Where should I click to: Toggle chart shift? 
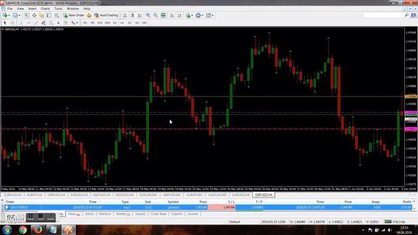(x=180, y=16)
